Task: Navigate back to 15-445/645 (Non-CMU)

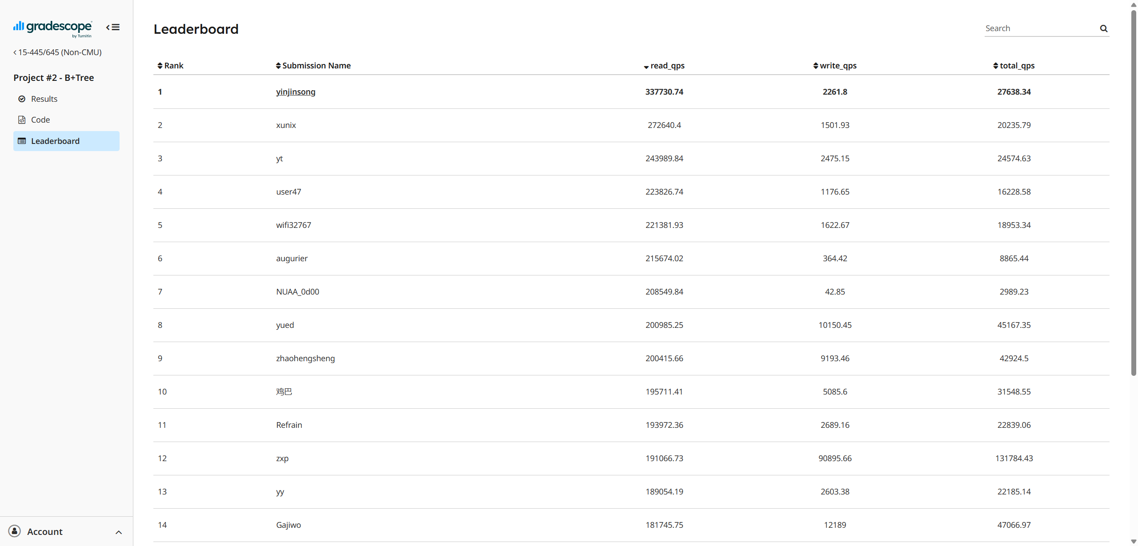Action: point(60,52)
